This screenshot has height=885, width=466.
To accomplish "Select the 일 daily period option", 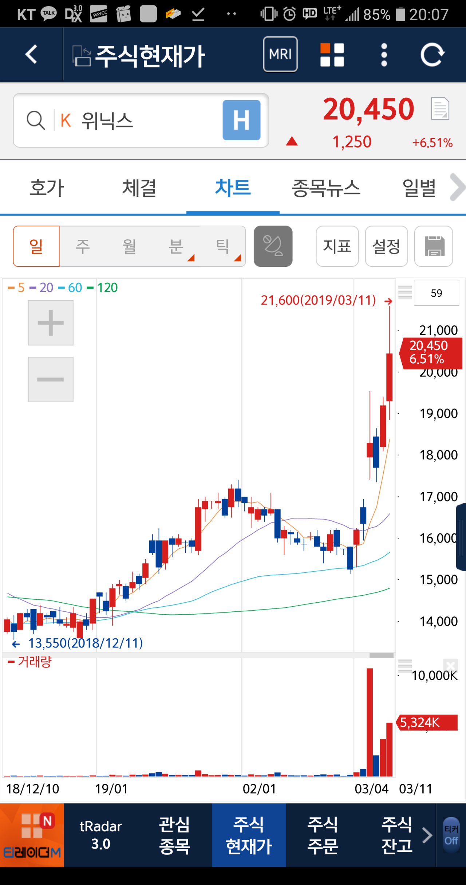I will [x=36, y=246].
